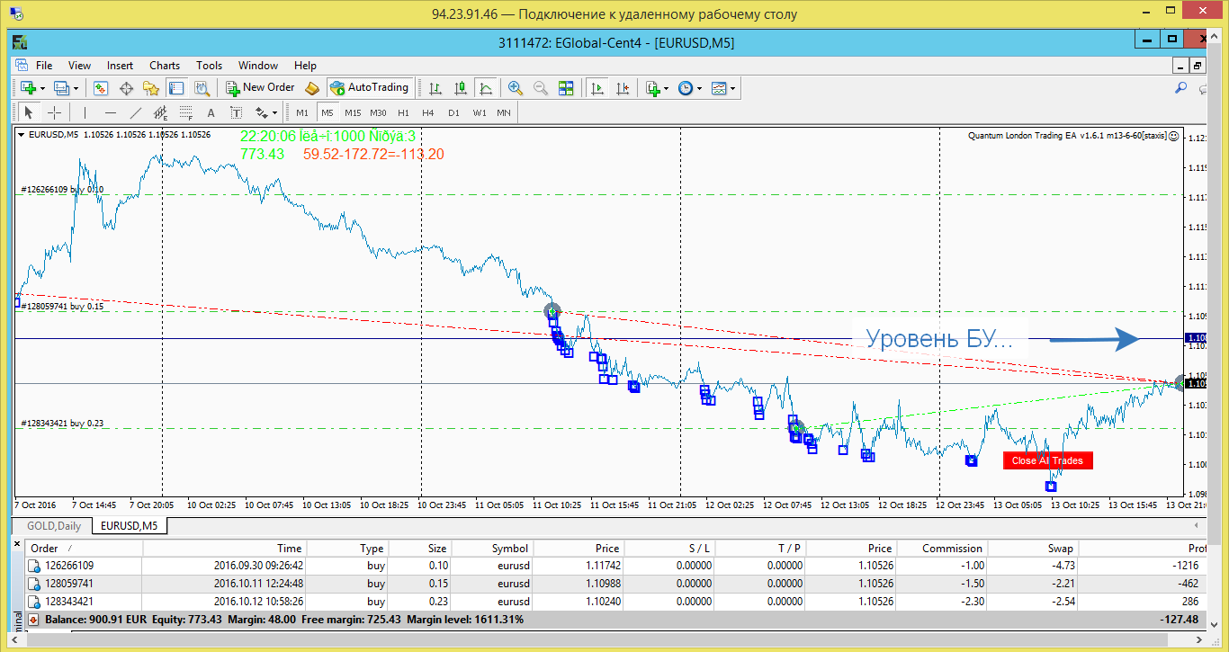This screenshot has height=652, width=1229.
Task: Switch chart to candlesticks view
Action: click(x=461, y=87)
